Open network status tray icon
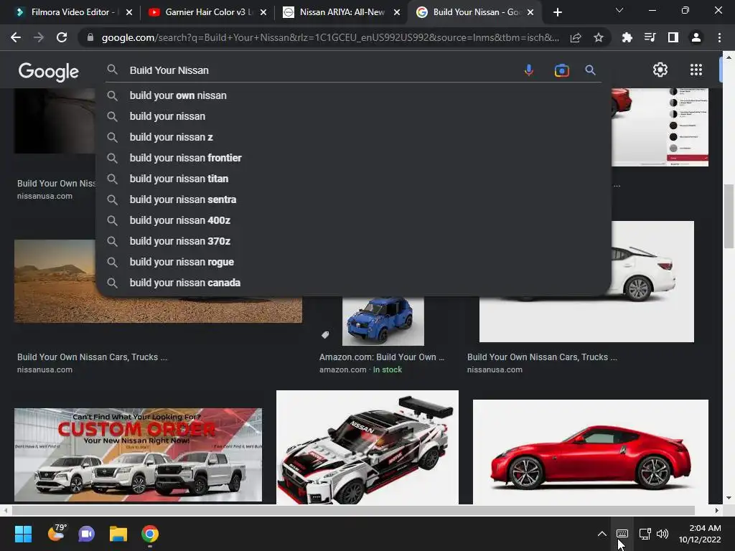Viewport: 735px width, 551px height. (x=645, y=534)
